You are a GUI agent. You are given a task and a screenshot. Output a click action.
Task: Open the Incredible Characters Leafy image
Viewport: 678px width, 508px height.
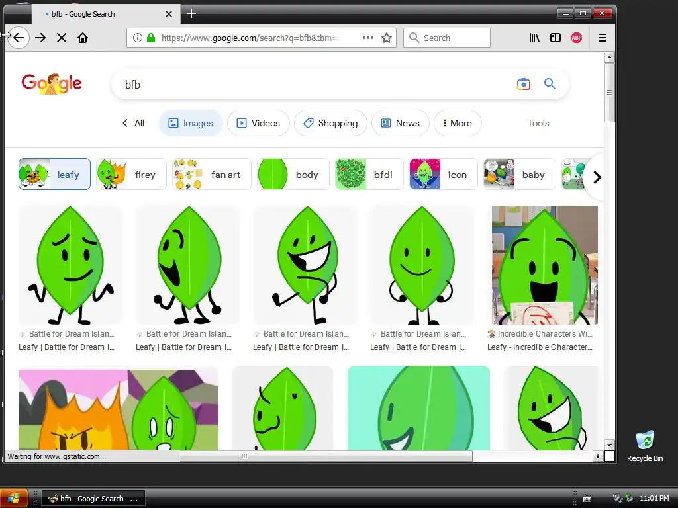(x=545, y=265)
